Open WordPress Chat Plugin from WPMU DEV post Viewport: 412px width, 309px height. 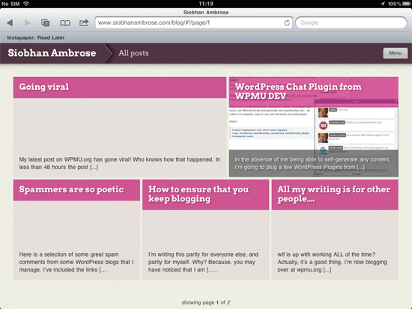pos(298,91)
